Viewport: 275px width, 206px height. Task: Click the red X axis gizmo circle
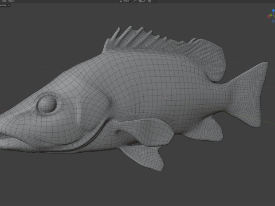pyautogui.click(x=268, y=17)
